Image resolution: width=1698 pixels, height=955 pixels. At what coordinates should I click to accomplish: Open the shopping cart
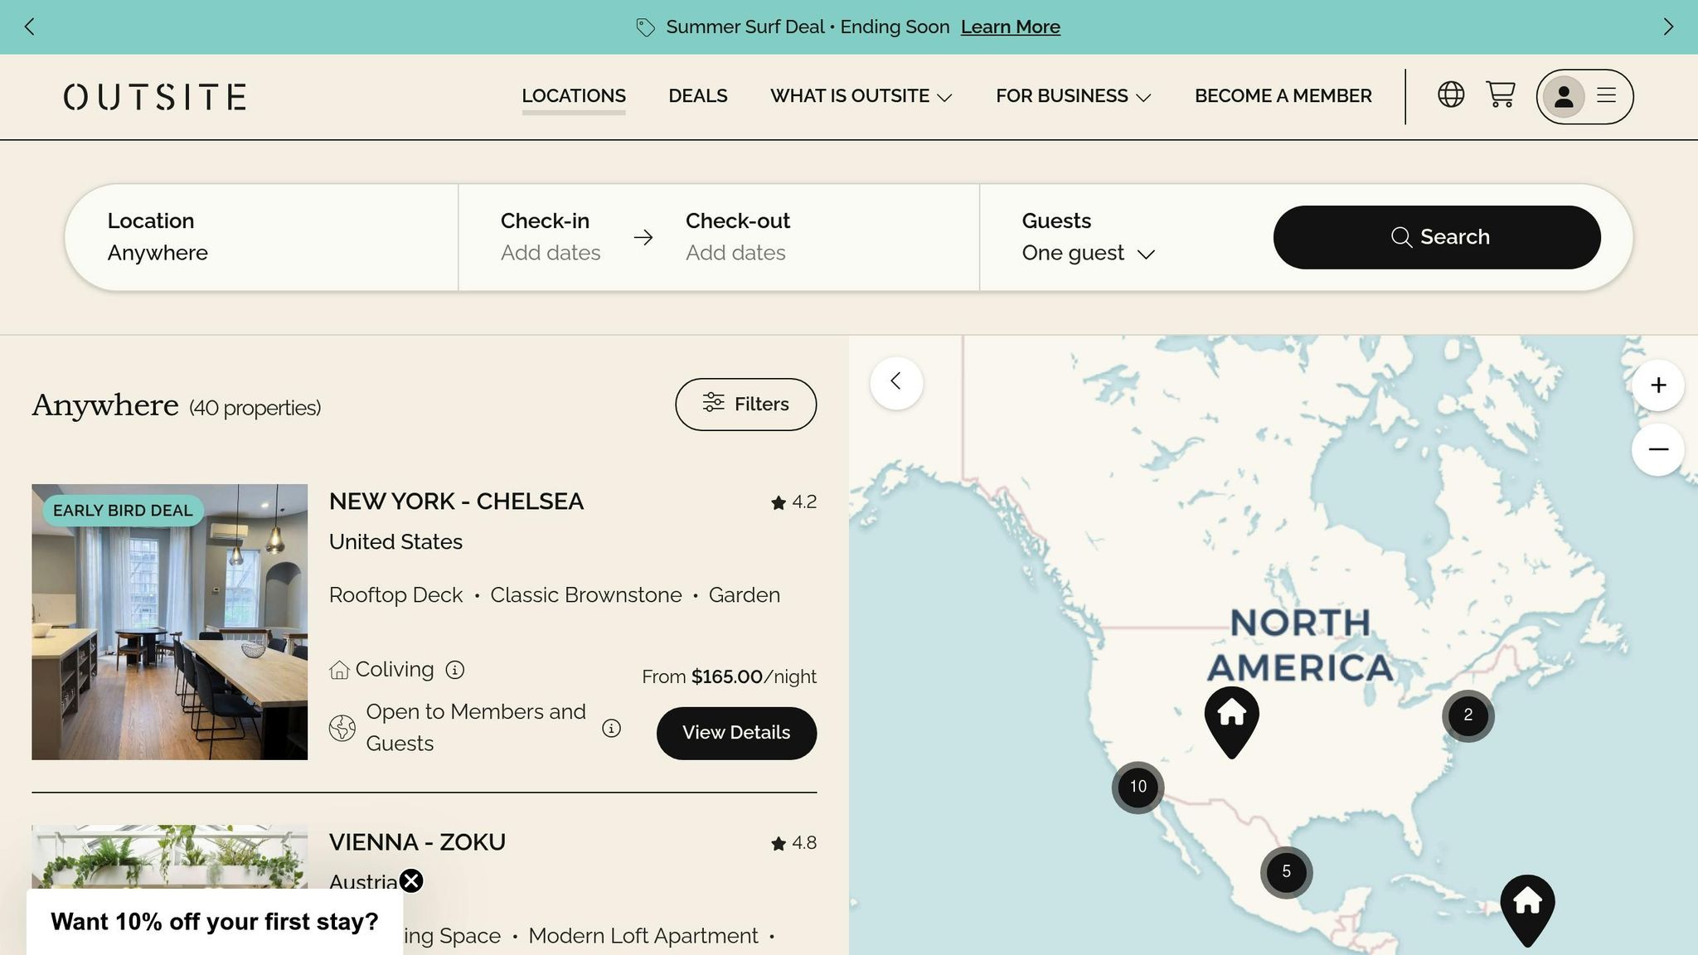[1501, 95]
